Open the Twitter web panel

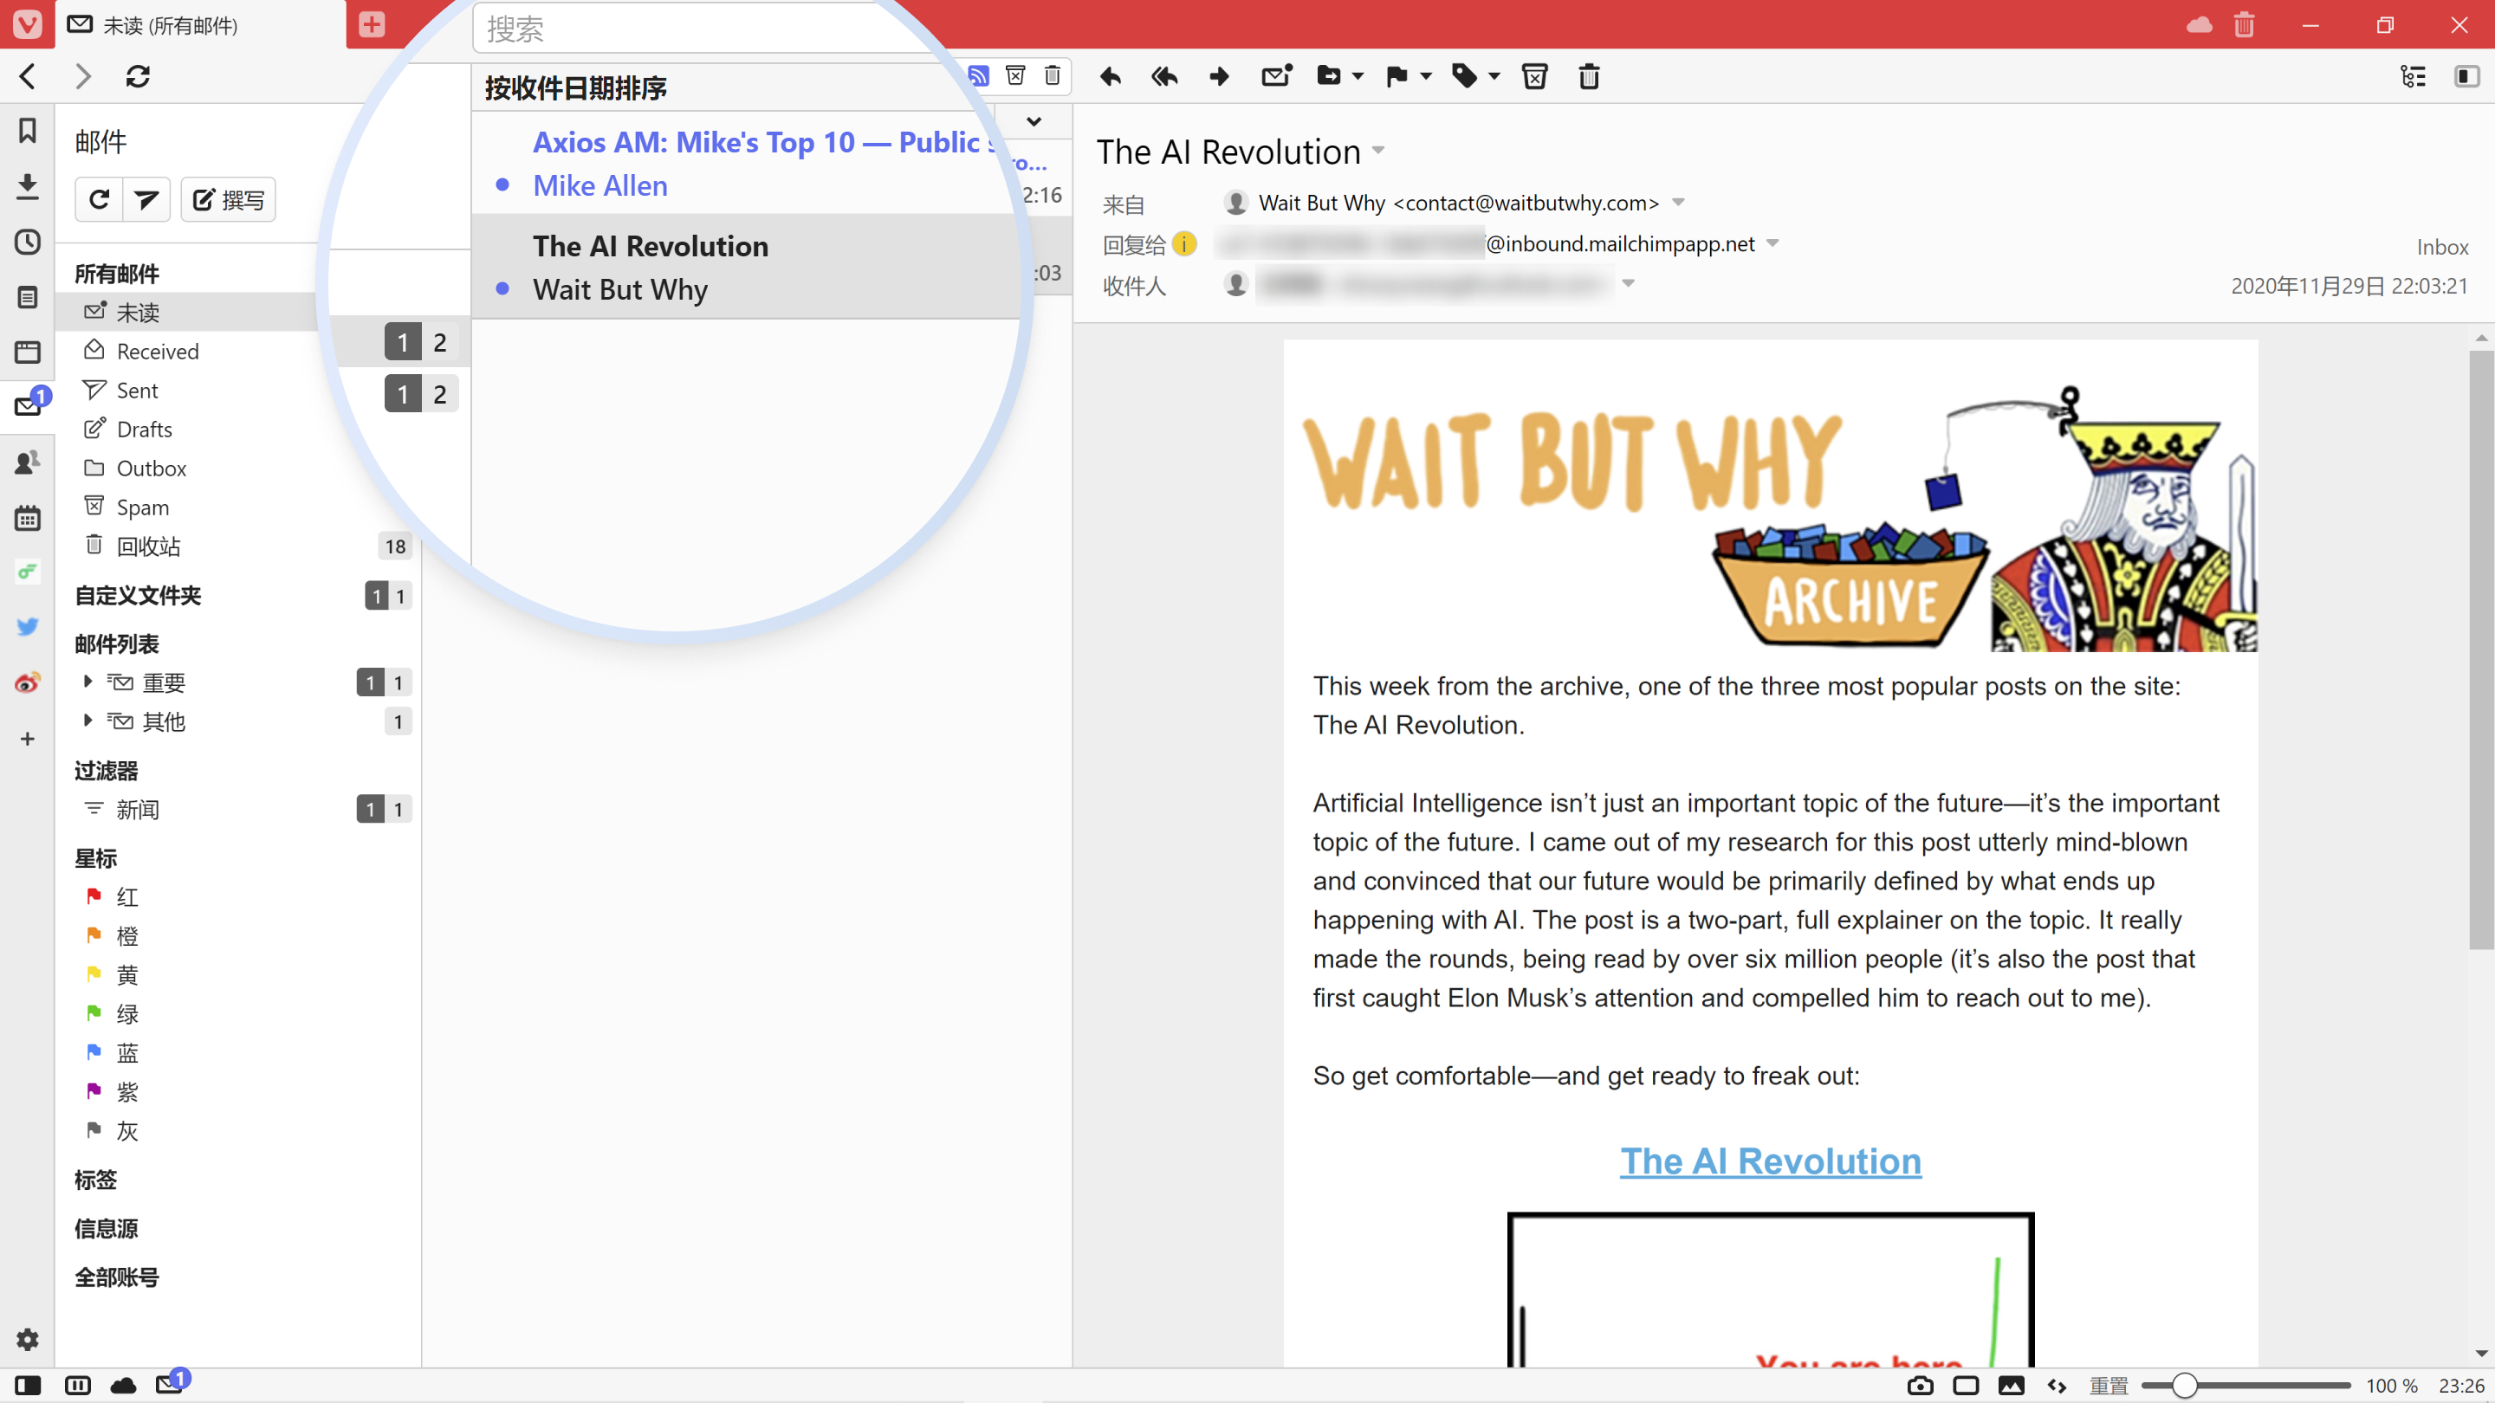coord(27,626)
